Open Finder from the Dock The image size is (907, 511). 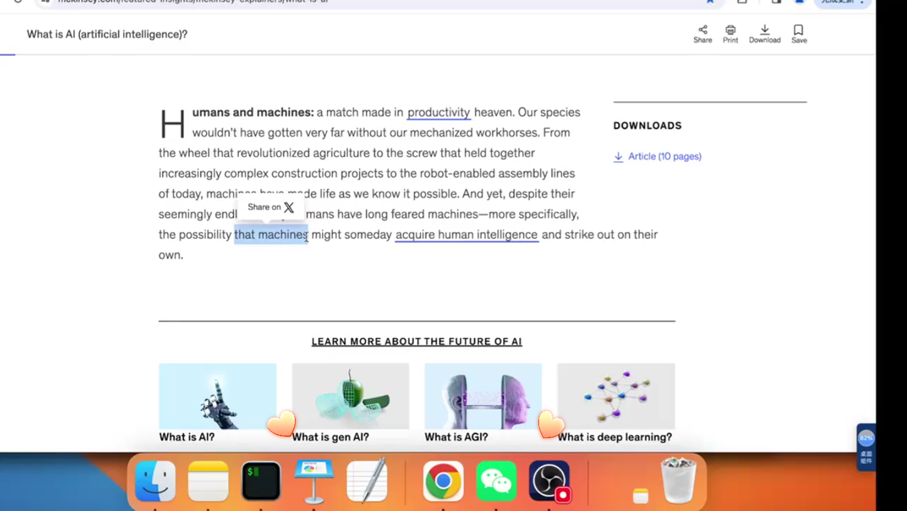point(155,481)
